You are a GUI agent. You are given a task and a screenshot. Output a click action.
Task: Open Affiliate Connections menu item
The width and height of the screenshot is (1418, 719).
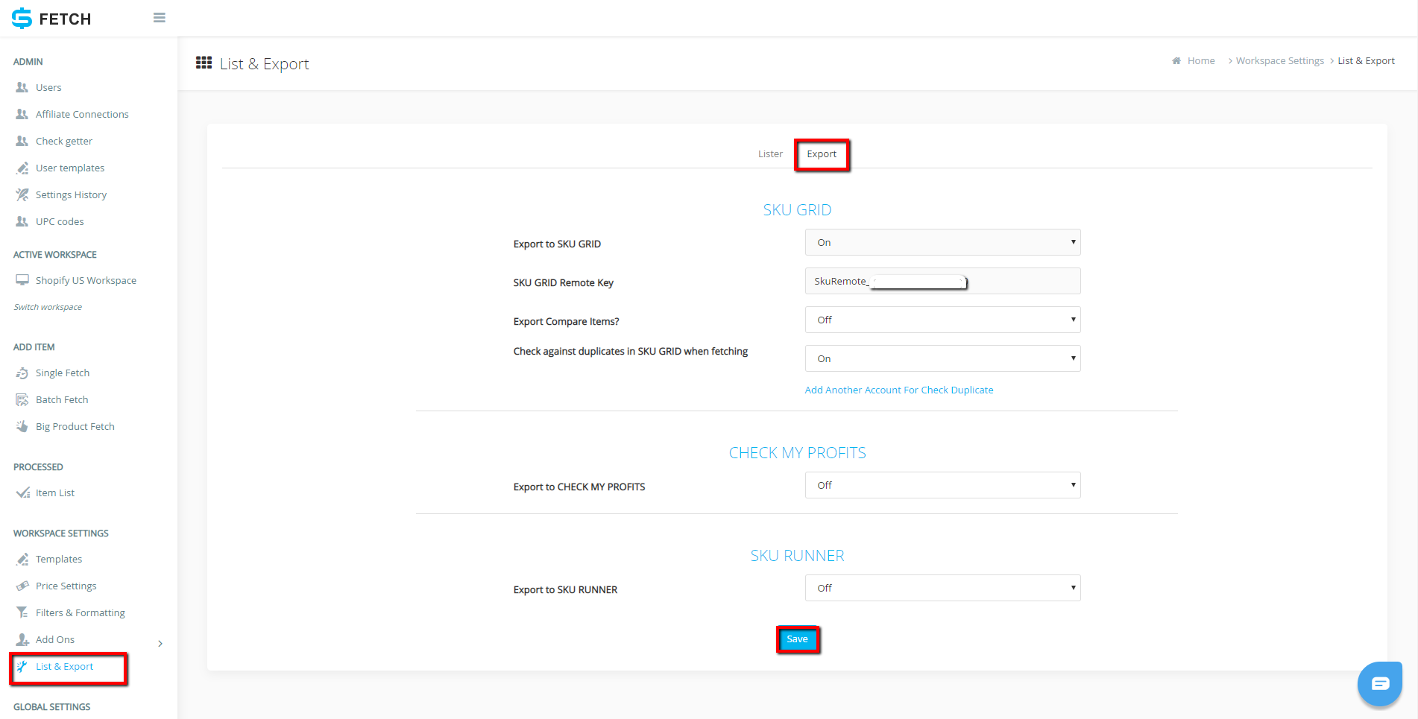tap(82, 115)
